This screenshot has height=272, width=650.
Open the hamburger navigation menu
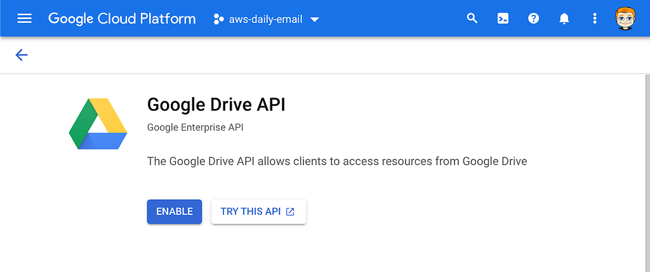pyautogui.click(x=25, y=18)
